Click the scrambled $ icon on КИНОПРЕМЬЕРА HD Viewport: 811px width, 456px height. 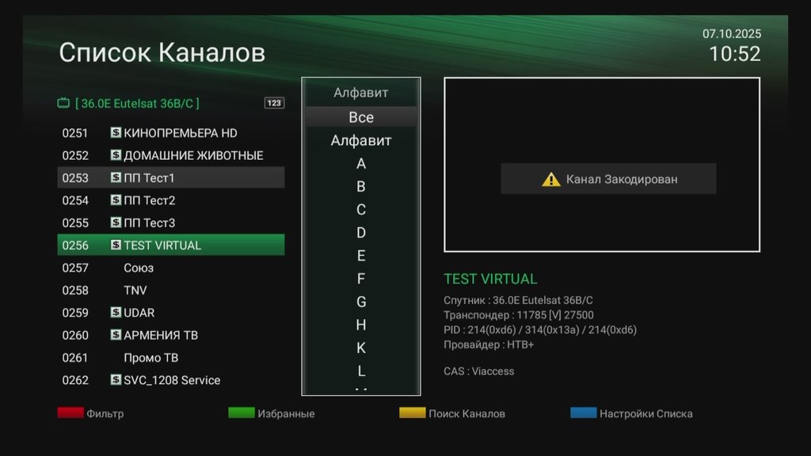116,133
